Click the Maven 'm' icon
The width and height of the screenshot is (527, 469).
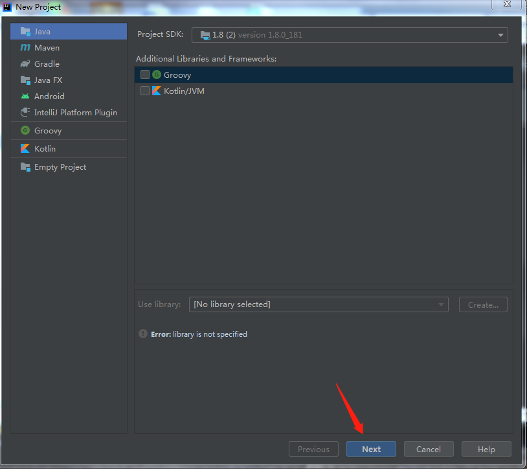25,47
